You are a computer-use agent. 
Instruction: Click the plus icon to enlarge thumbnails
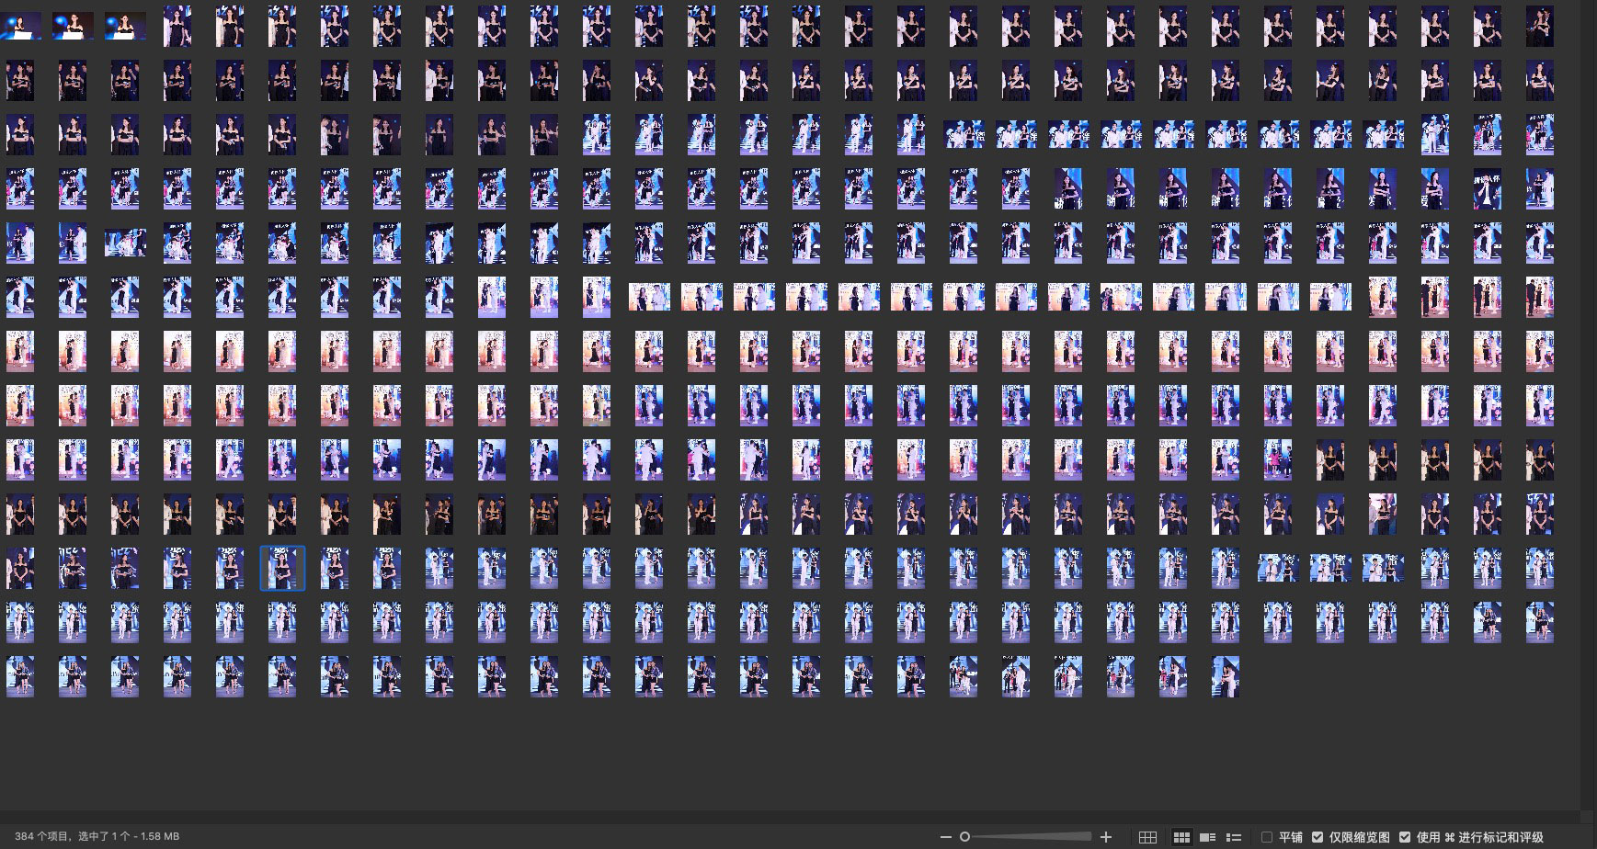point(1106,837)
